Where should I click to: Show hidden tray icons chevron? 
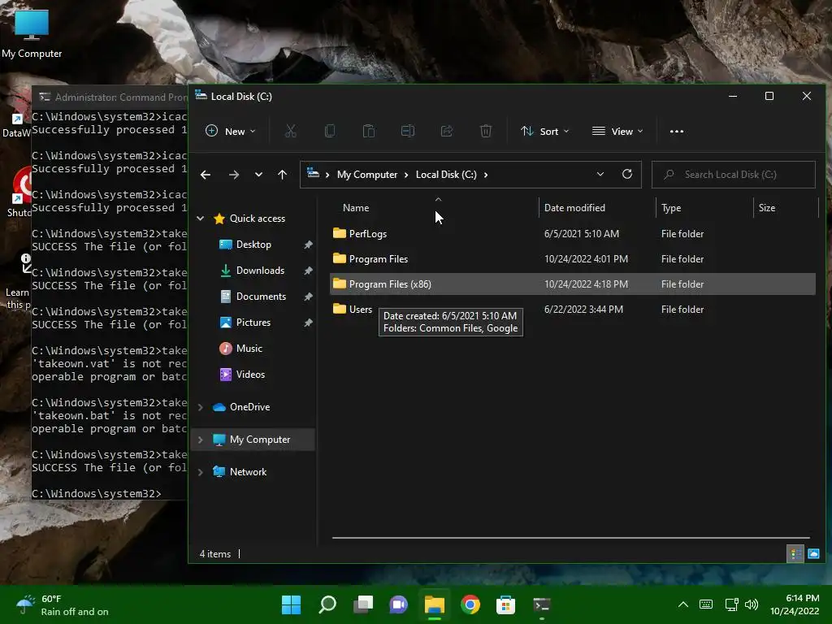(683, 604)
